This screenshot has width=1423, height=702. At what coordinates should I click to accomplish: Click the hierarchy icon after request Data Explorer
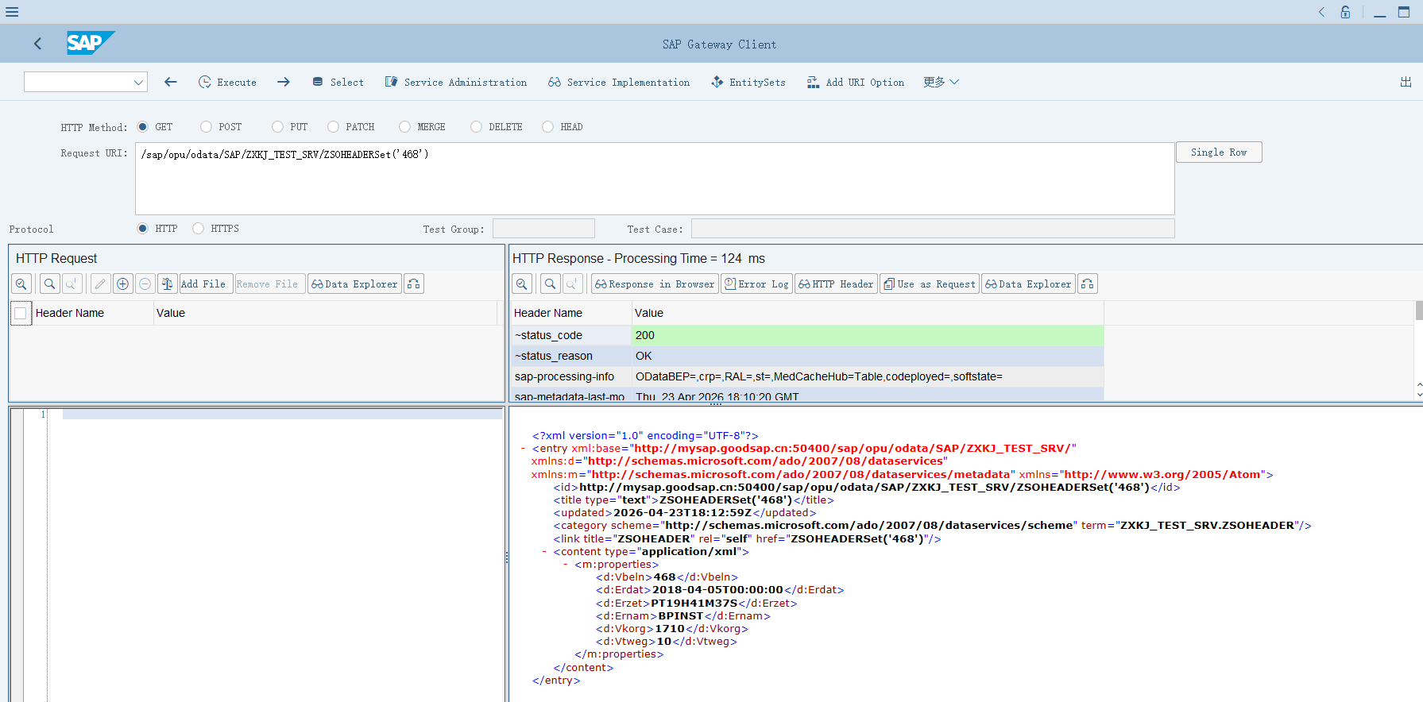(x=414, y=283)
